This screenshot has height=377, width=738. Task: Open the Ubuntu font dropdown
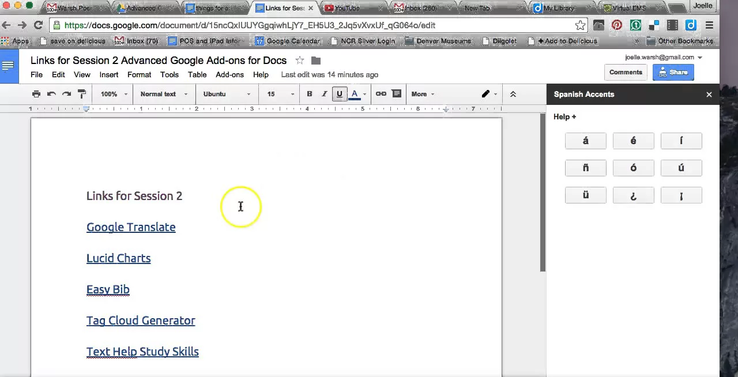(227, 94)
